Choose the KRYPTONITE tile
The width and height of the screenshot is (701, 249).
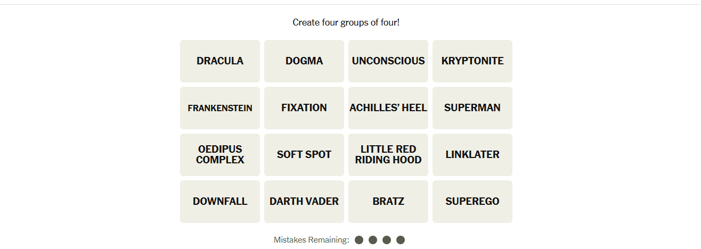(x=472, y=61)
